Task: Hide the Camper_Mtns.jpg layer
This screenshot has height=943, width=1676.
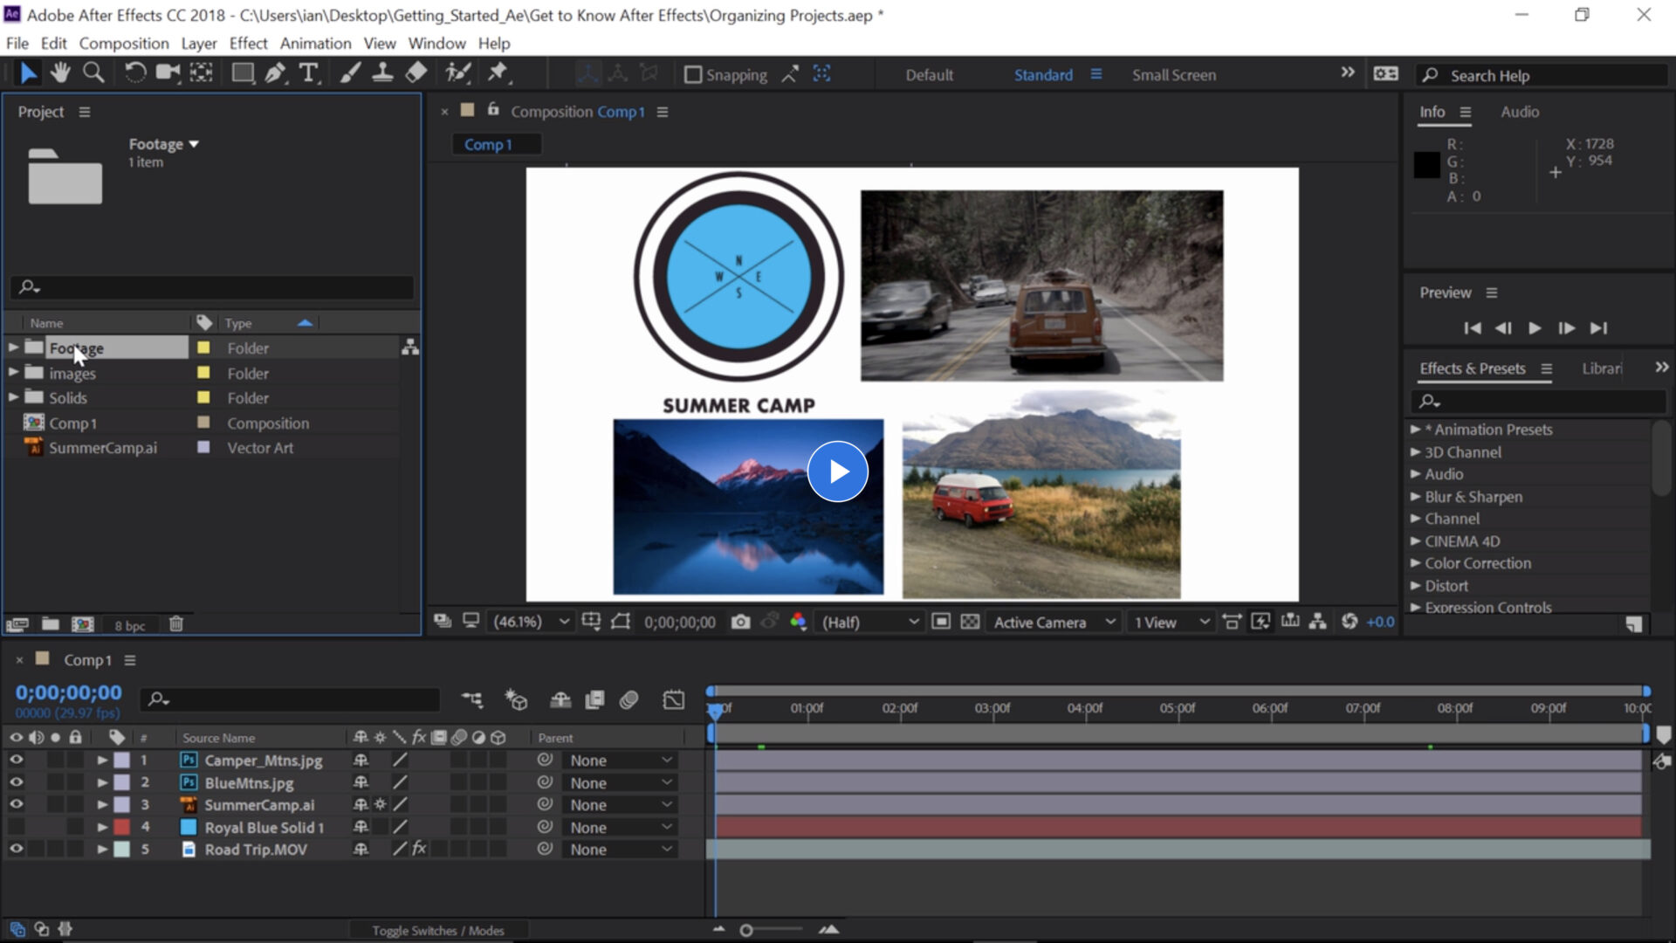Action: (16, 761)
